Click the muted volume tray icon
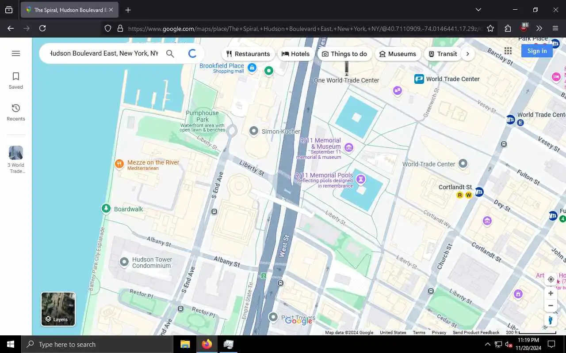566x353 pixels. pyautogui.click(x=509, y=344)
